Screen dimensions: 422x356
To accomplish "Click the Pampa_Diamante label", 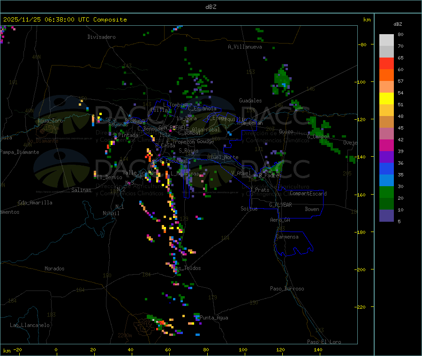I will tap(20, 152).
